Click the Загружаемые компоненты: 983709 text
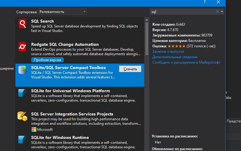Screen dimensions: 241x151 tap(182, 35)
